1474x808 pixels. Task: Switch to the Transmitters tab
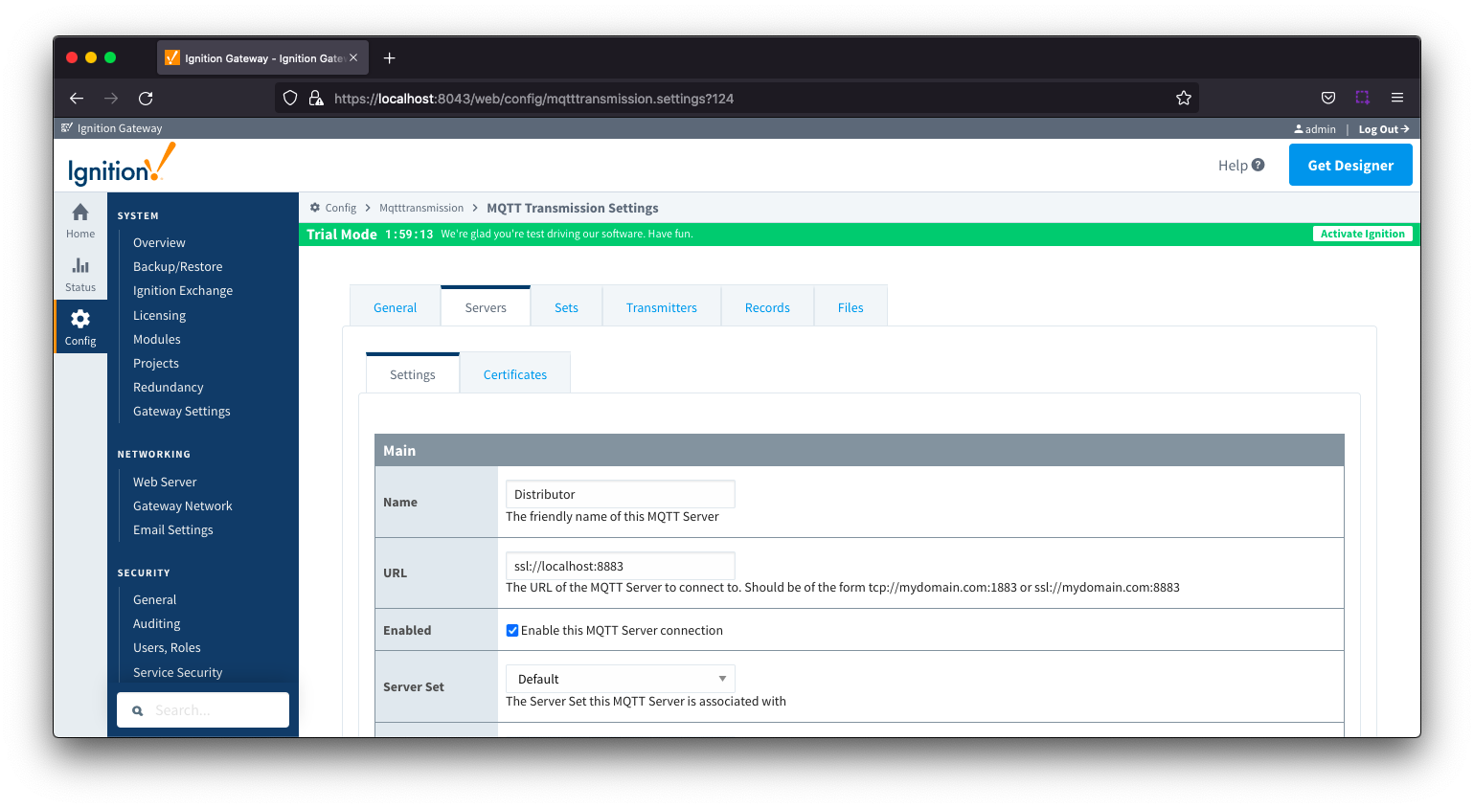coord(662,307)
